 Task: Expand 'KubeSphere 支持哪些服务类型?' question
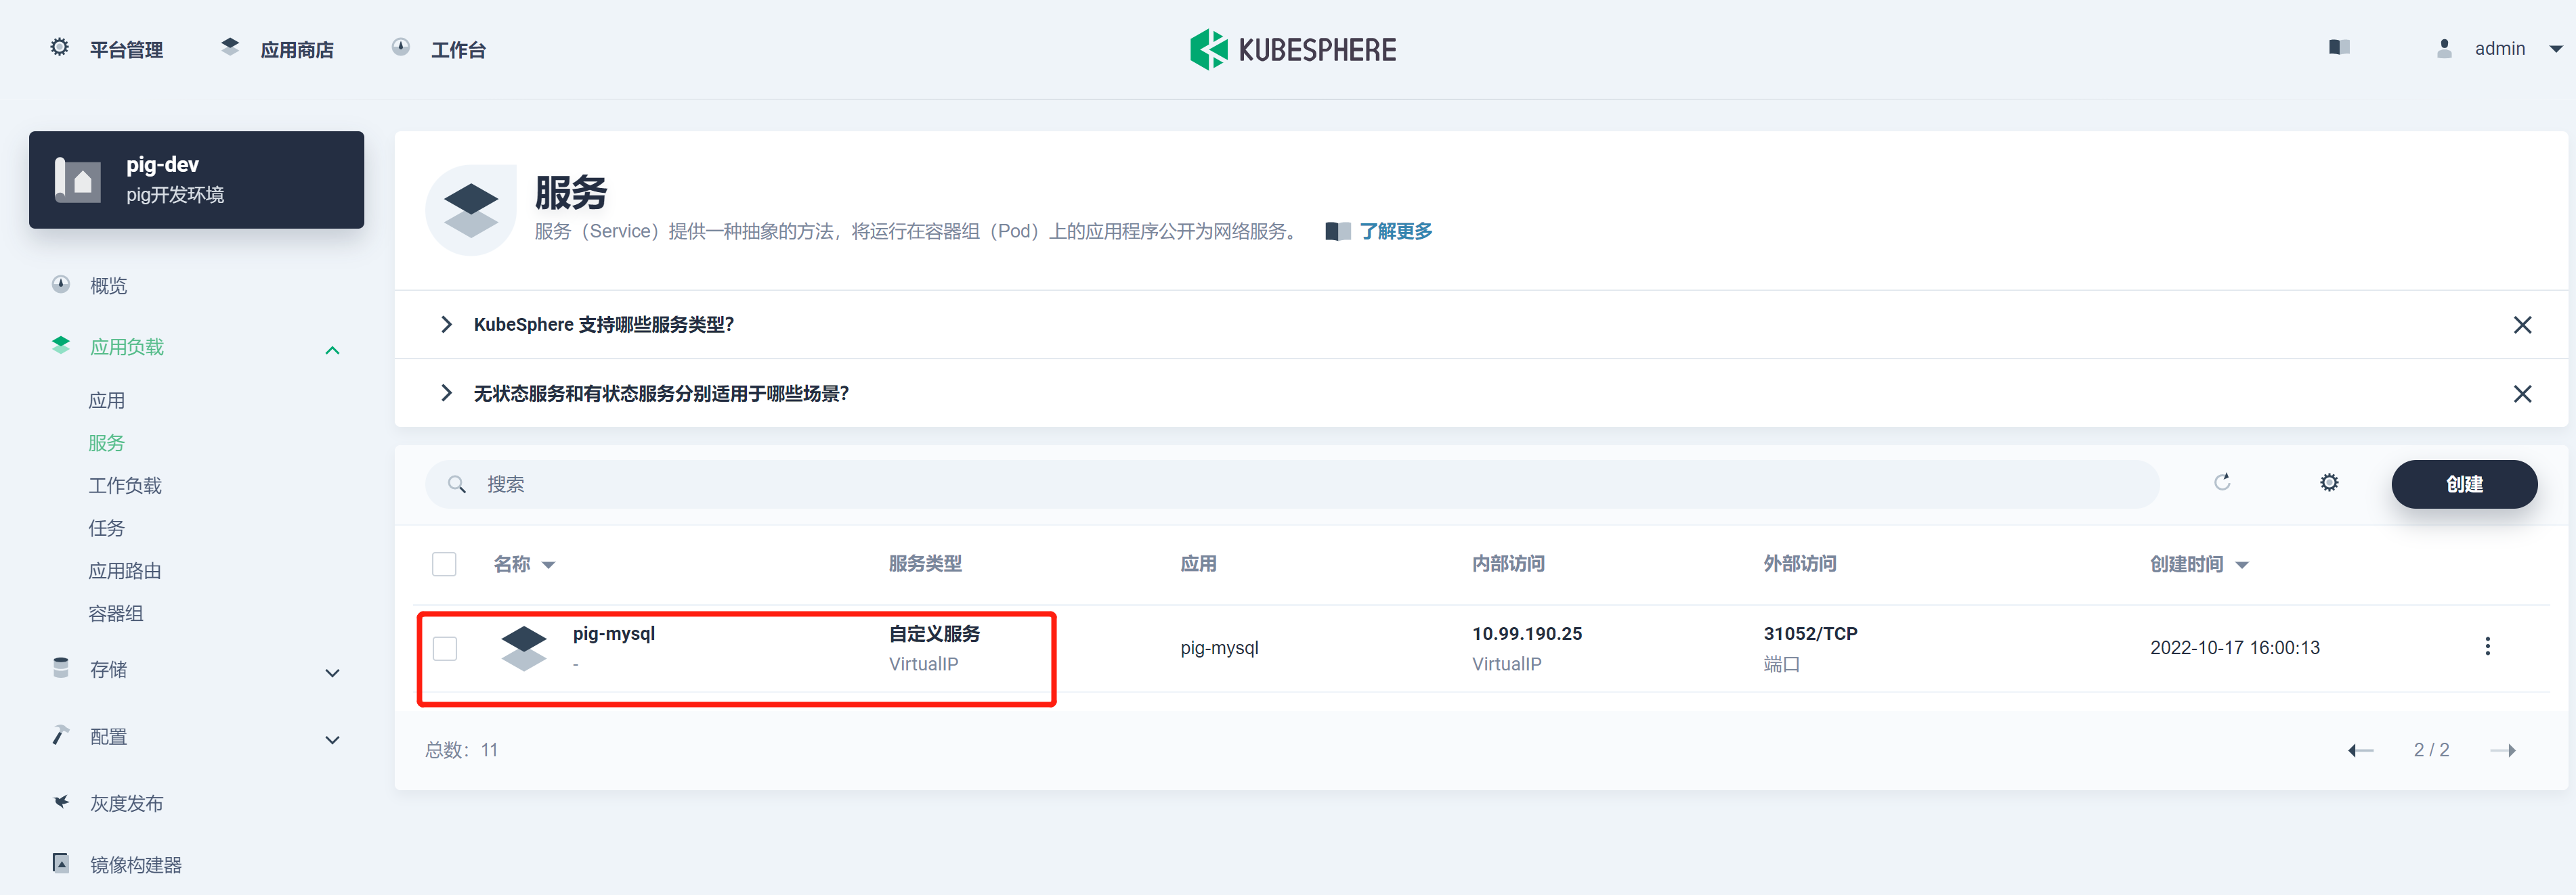click(603, 325)
